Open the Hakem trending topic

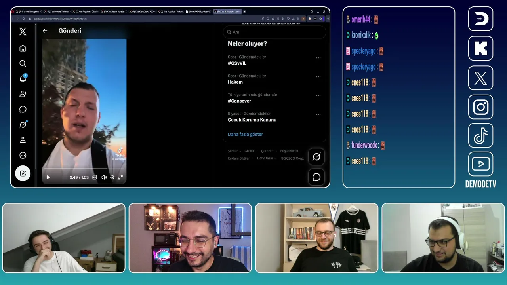pyautogui.click(x=235, y=82)
